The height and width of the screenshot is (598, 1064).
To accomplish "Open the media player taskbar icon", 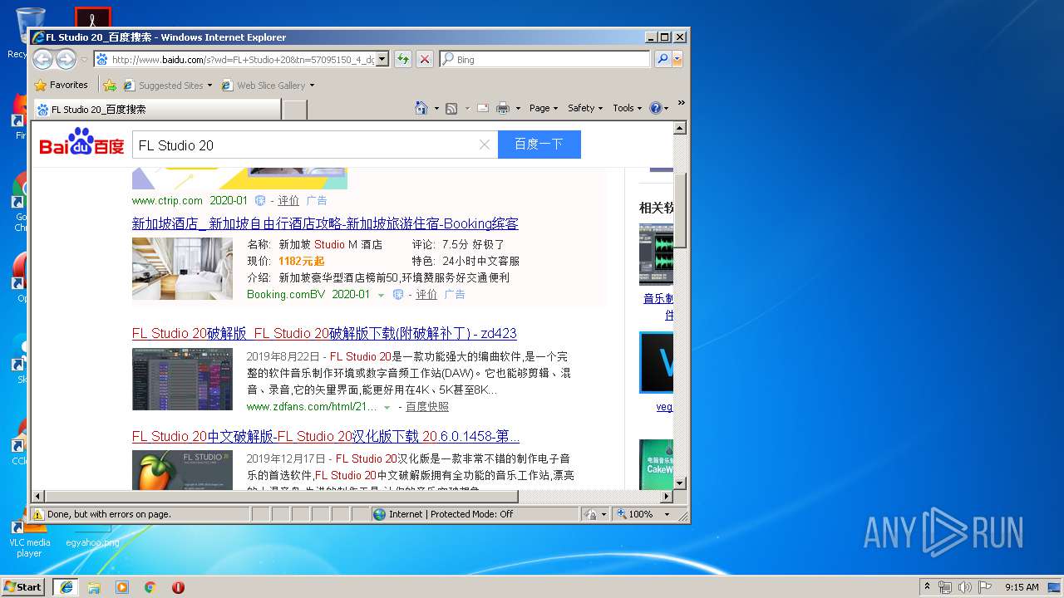I will [x=122, y=587].
